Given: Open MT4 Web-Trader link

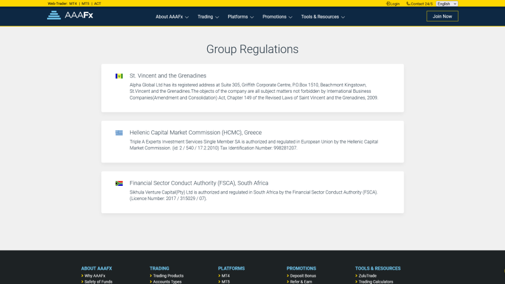Looking at the screenshot, I should pos(73,4).
